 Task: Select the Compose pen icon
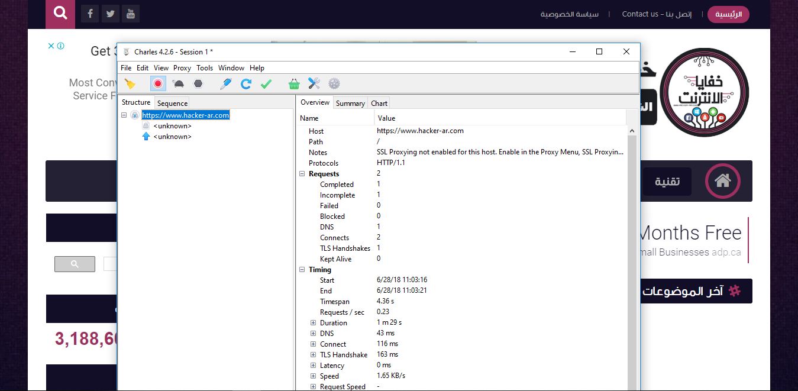(225, 84)
